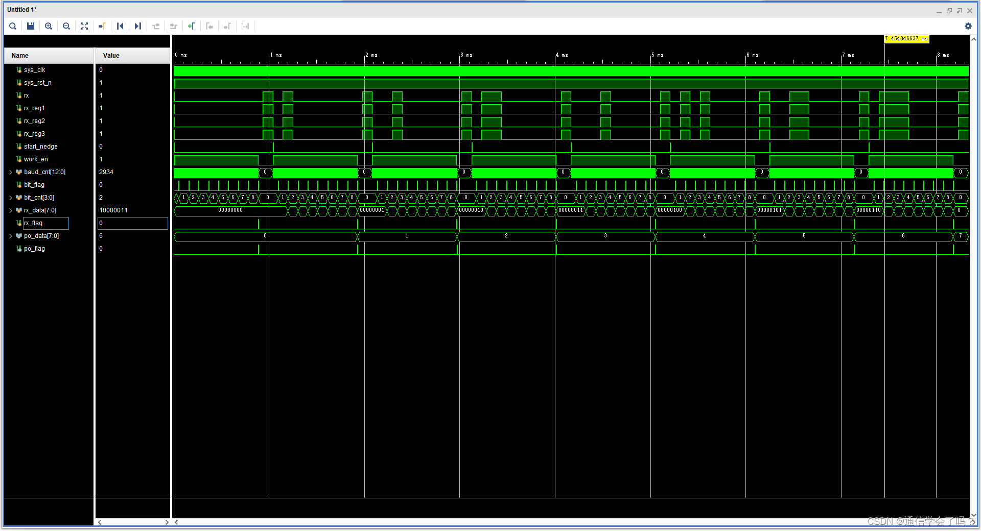Click the po_data waveform segment labeled 4
The height and width of the screenshot is (531, 981).
coord(705,236)
